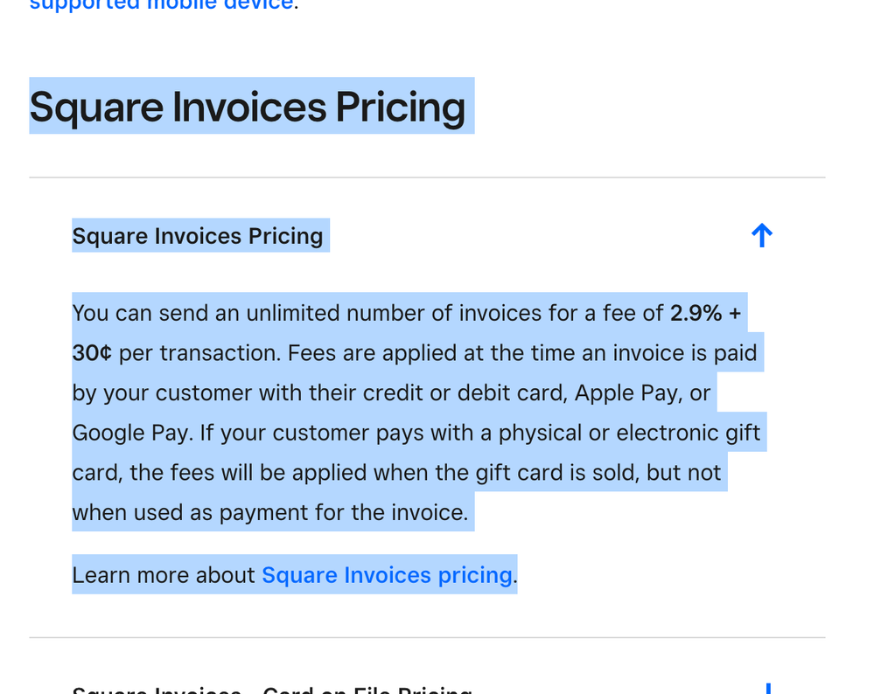Click the line when used as payment
Screen dimensions: 874x694
(x=269, y=512)
